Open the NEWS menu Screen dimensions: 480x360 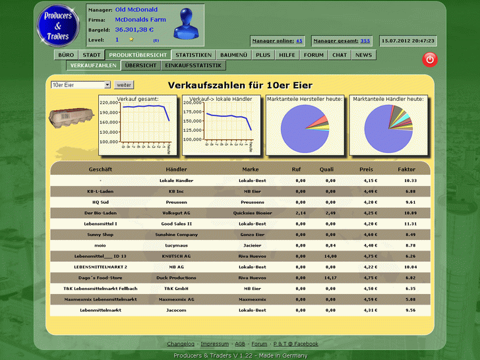point(364,55)
